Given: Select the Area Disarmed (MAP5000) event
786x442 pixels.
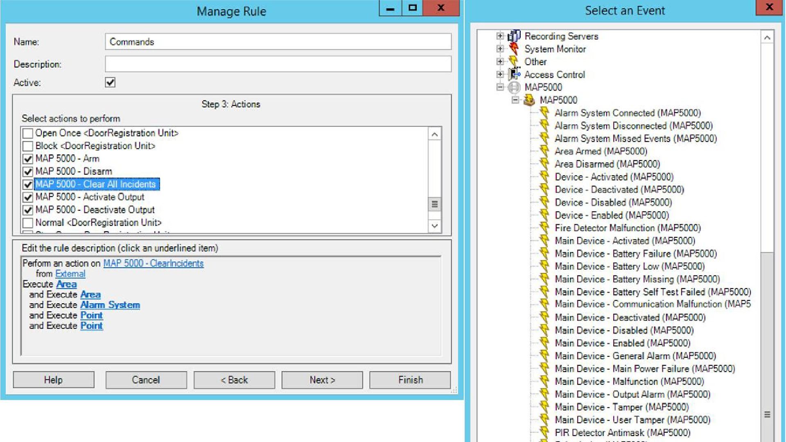Looking at the screenshot, I should 607,164.
